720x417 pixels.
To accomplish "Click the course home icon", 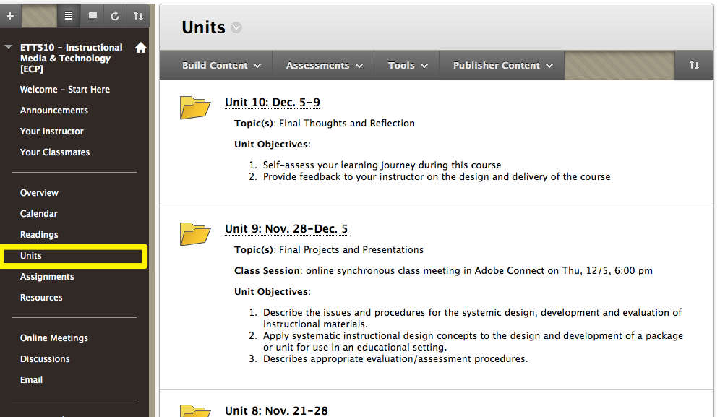I will 141,47.
